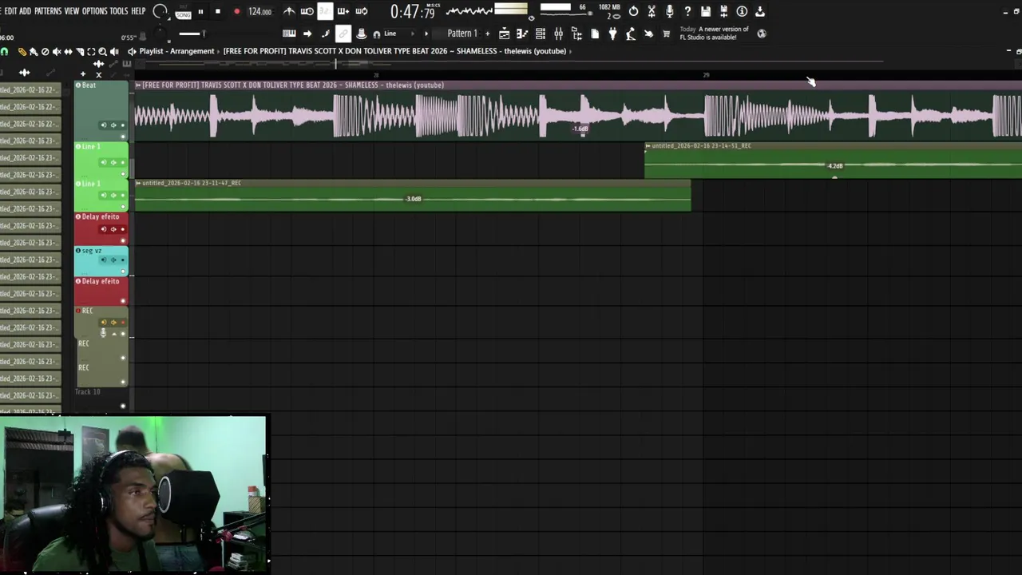Open 23-11-47_REC clip menu arrow
1022x575 pixels.
(x=138, y=183)
